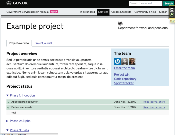Focus the Search the manual field
The width and height of the screenshot is (175, 135).
(146, 4)
